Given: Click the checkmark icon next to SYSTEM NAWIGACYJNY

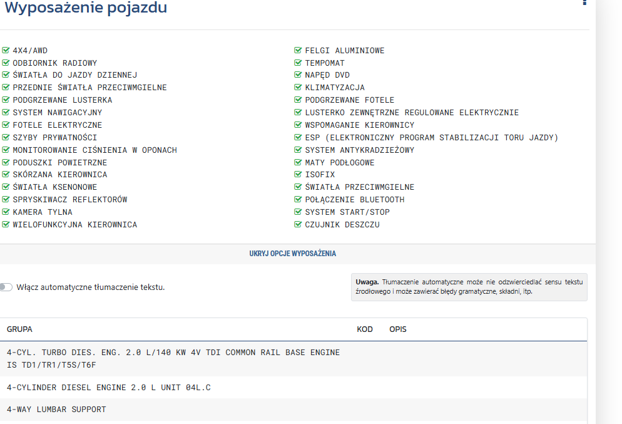Looking at the screenshot, I should point(6,113).
